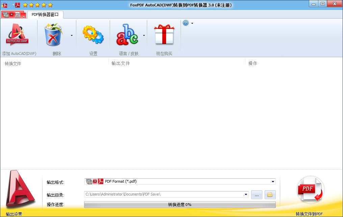Open the output format PDF Format dropdown
Image resolution: width=343 pixels, height=217 pixels.
(272, 182)
